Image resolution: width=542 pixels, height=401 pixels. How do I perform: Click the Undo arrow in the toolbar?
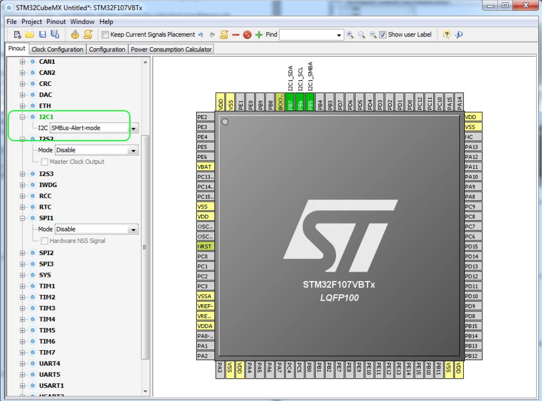point(201,35)
